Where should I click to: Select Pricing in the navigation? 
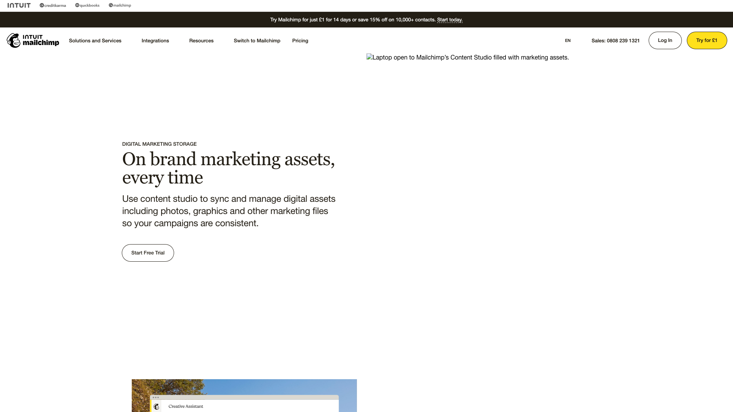coord(300,40)
